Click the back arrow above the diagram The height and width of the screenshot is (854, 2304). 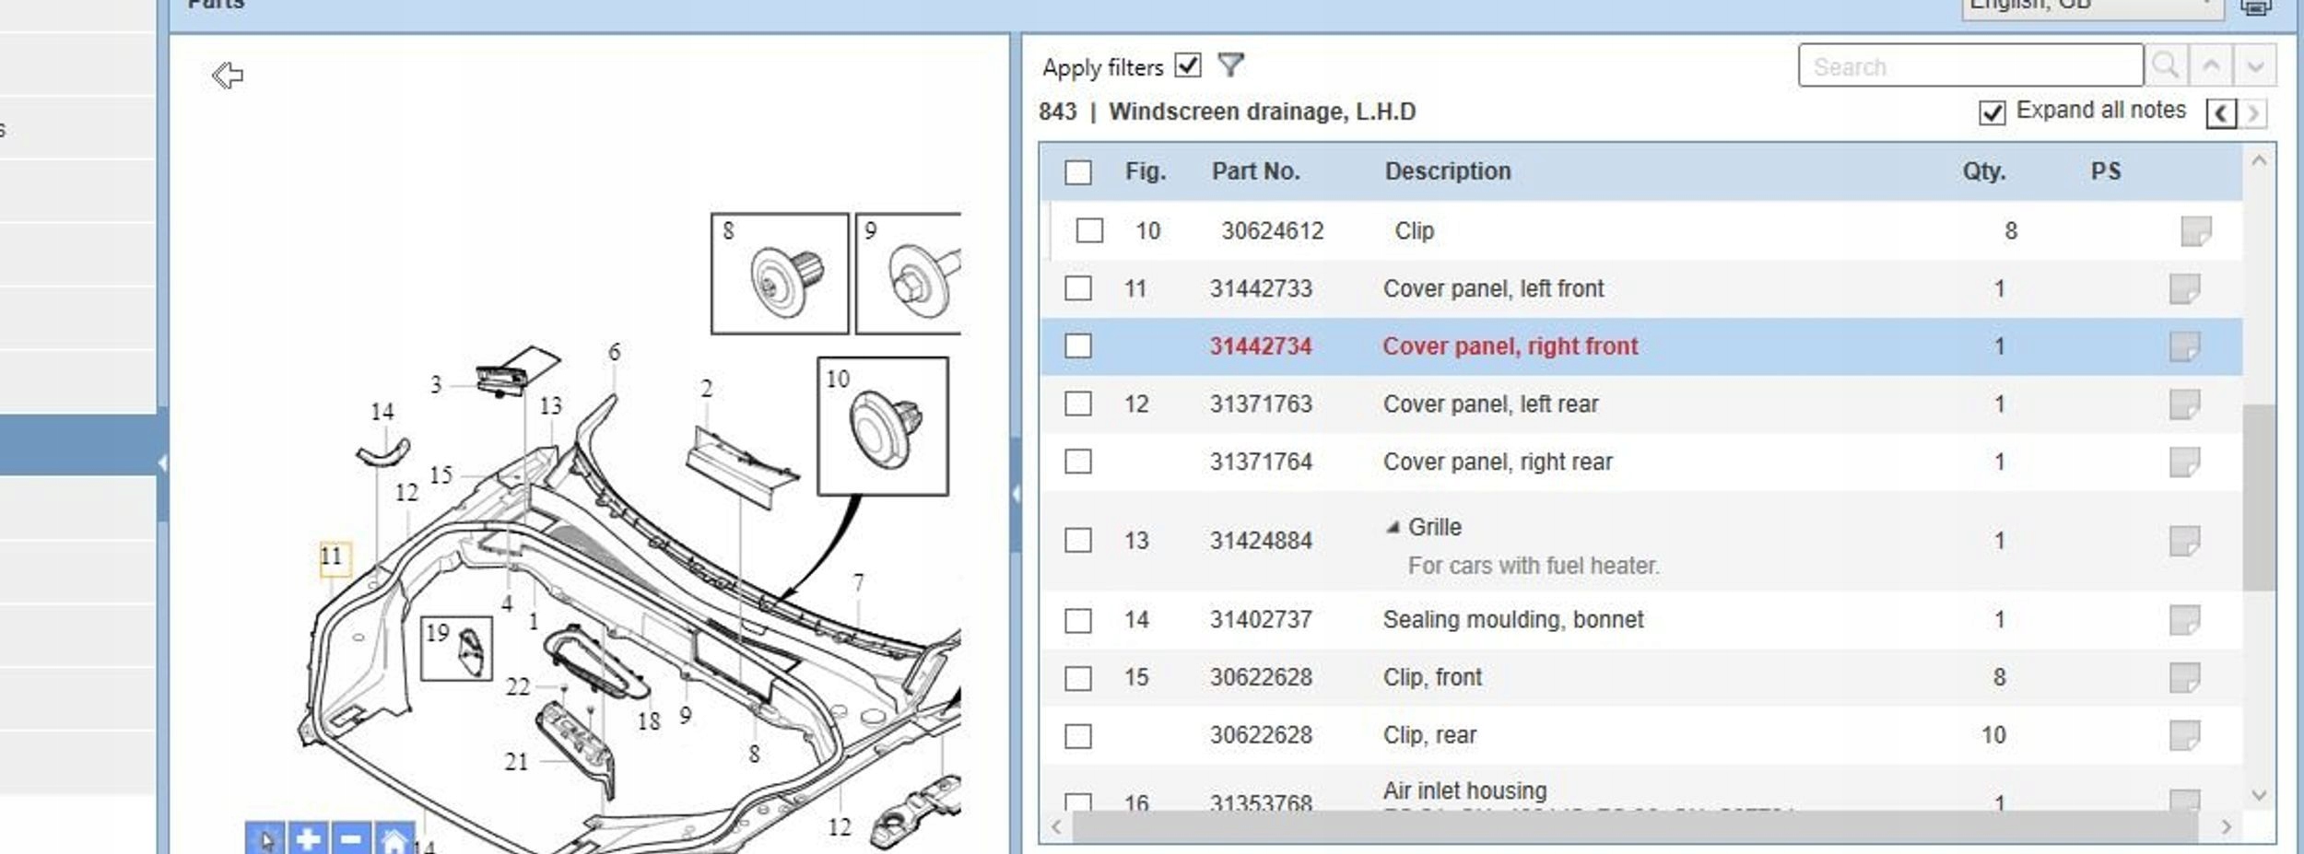[227, 75]
